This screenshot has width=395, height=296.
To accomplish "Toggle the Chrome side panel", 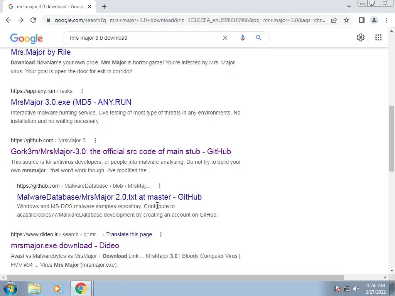I will pos(362,20).
